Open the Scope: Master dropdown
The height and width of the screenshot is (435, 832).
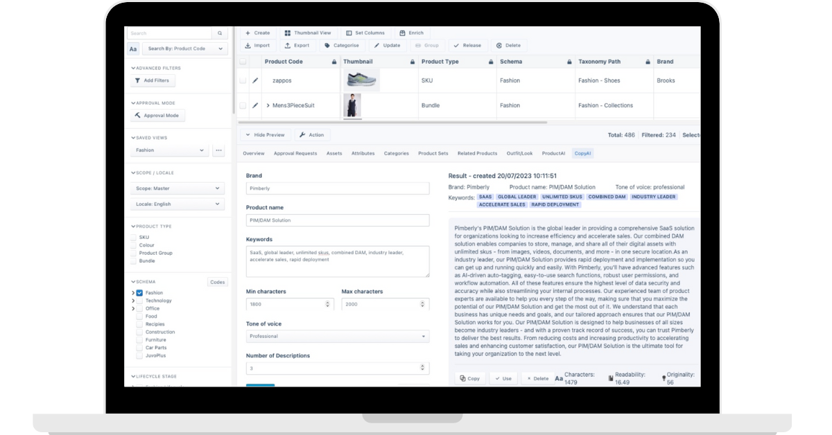click(x=177, y=188)
